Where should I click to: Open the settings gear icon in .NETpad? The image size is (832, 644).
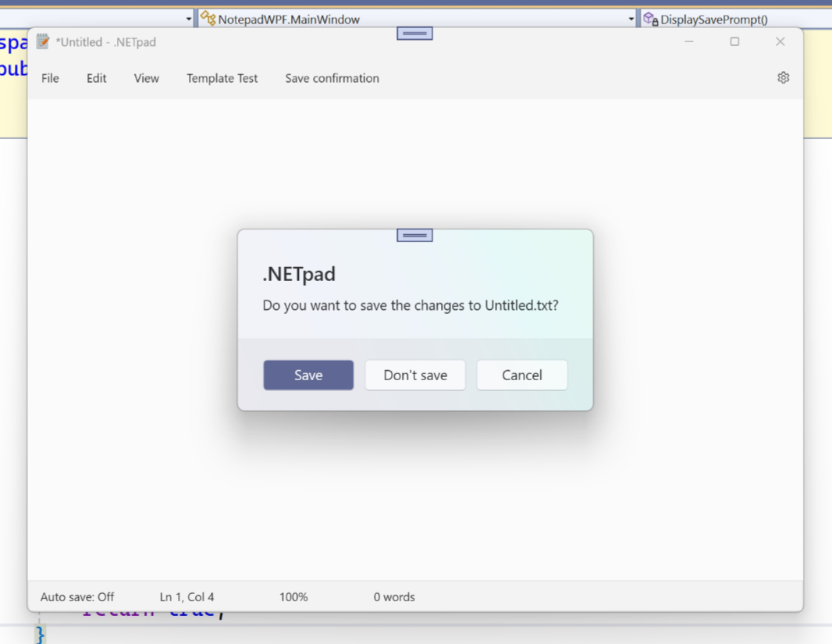click(x=783, y=78)
